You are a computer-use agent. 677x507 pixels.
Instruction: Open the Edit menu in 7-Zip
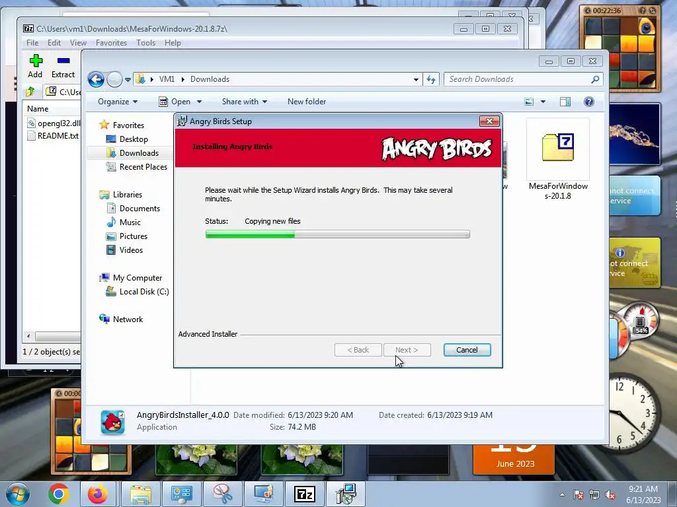click(54, 43)
